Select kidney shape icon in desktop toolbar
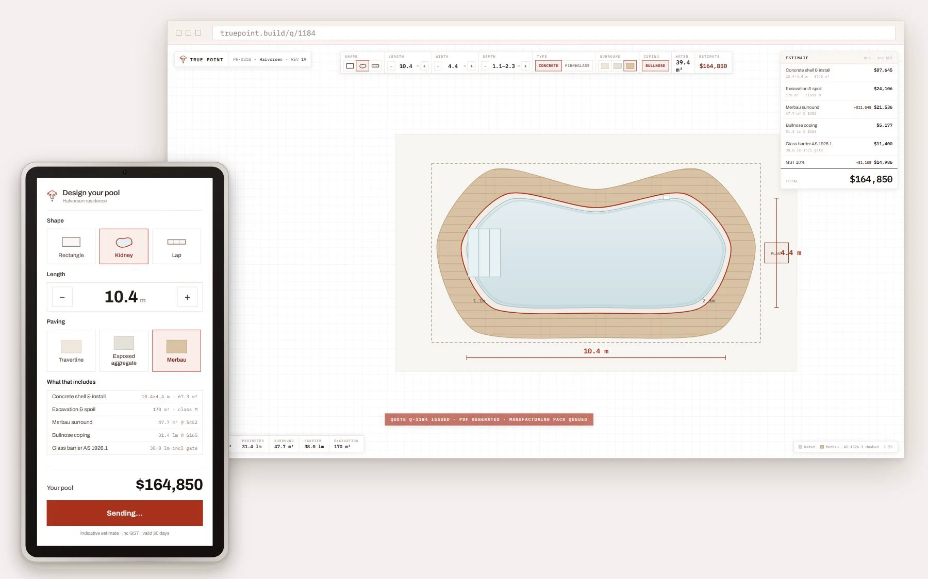The width and height of the screenshot is (928, 579). [362, 66]
